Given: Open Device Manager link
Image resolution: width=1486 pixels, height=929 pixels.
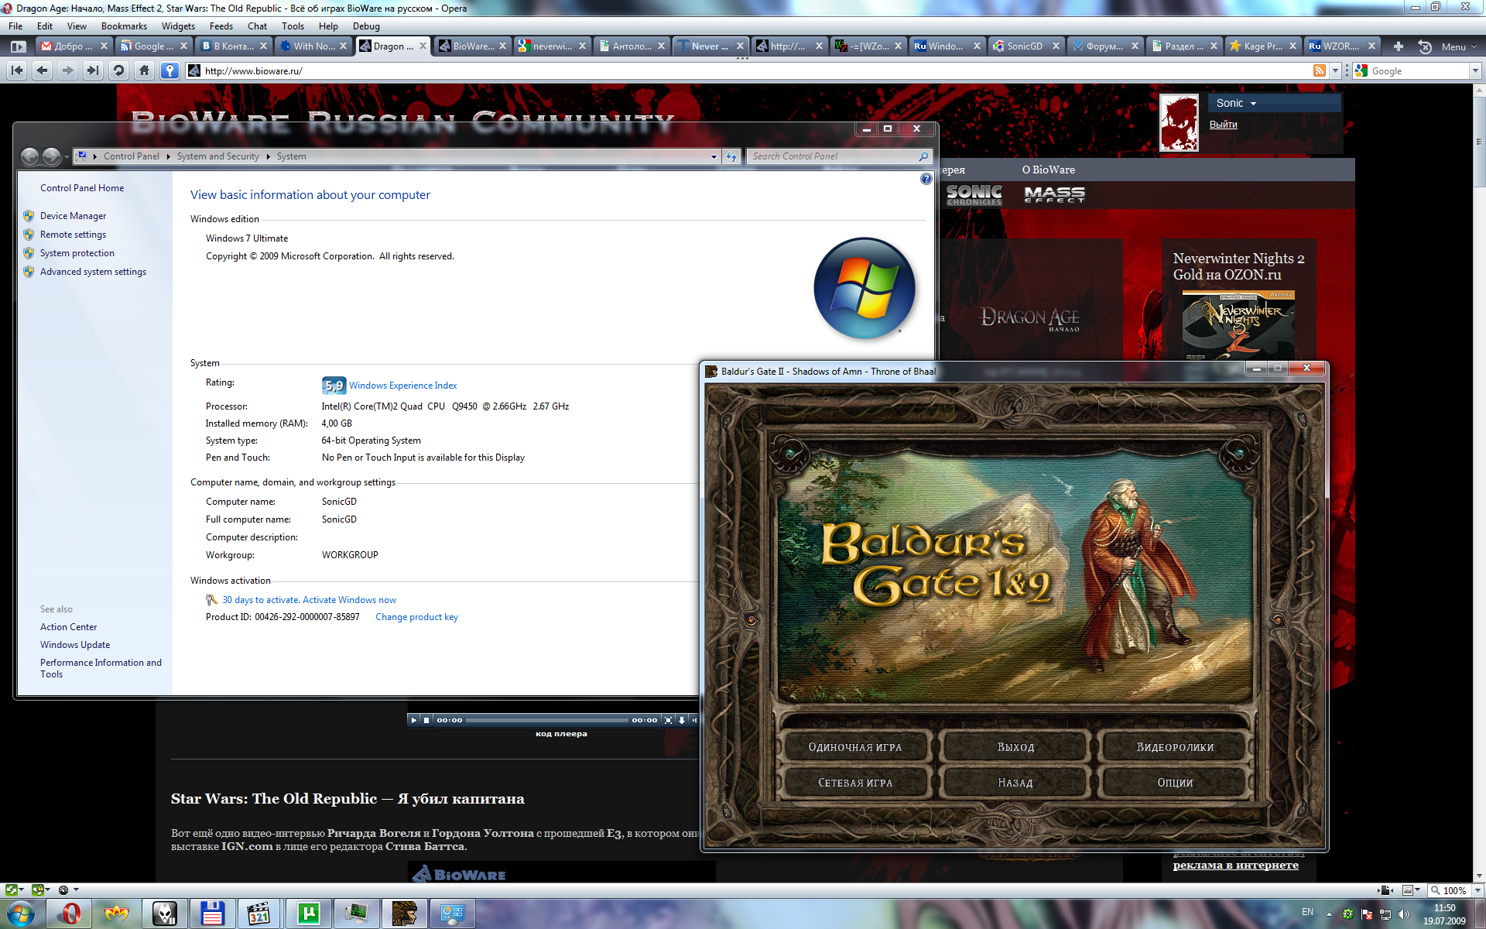Looking at the screenshot, I should coord(73,216).
